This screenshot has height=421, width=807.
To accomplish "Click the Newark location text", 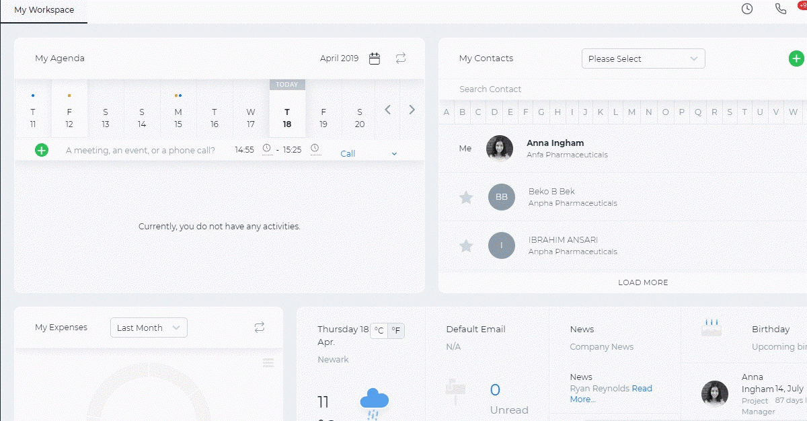I will [x=333, y=359].
